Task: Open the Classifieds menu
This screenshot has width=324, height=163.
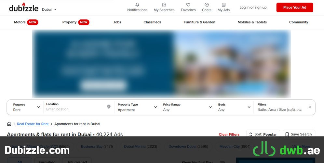Action: [152, 22]
